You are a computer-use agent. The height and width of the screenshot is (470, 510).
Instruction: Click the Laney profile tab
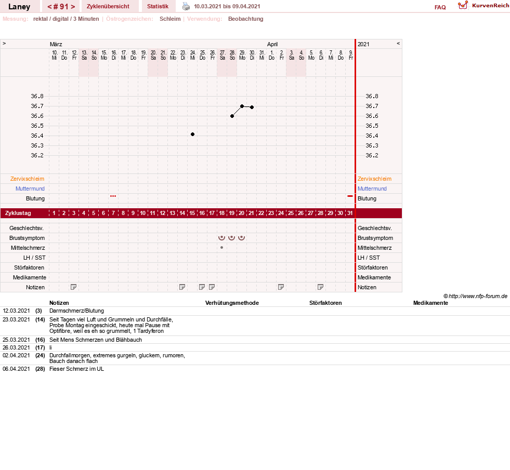tap(19, 7)
